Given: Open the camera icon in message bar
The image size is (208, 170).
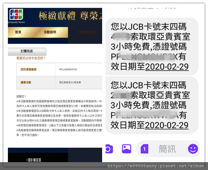Looking at the screenshot, I should point(109,149).
